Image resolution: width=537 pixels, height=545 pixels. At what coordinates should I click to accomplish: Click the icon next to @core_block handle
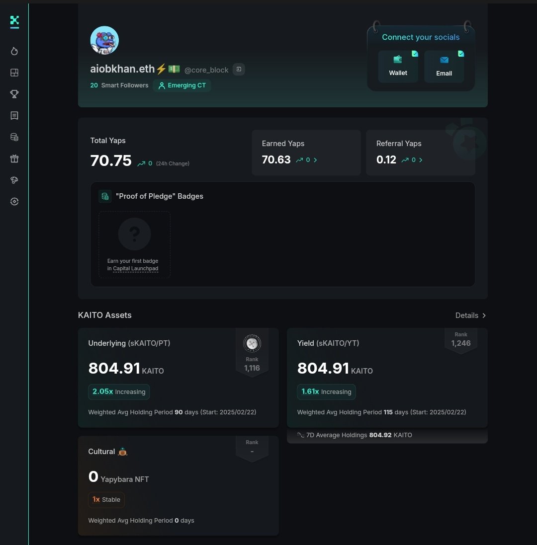[239, 69]
